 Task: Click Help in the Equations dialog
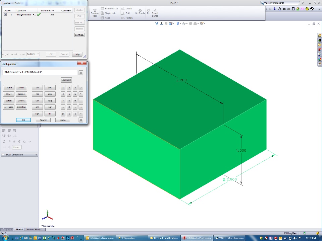coord(77,54)
